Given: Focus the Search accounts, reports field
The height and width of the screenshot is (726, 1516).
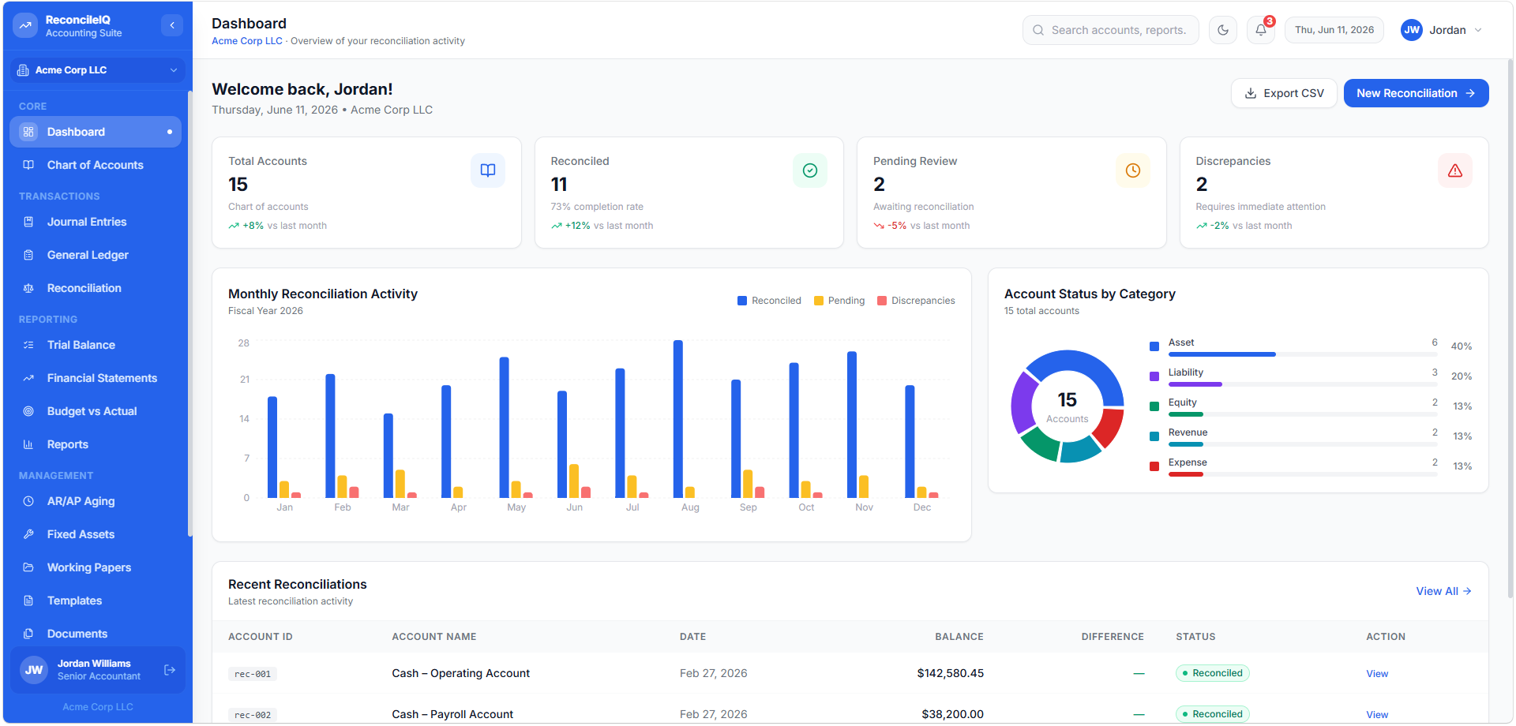Looking at the screenshot, I should [x=1111, y=30].
